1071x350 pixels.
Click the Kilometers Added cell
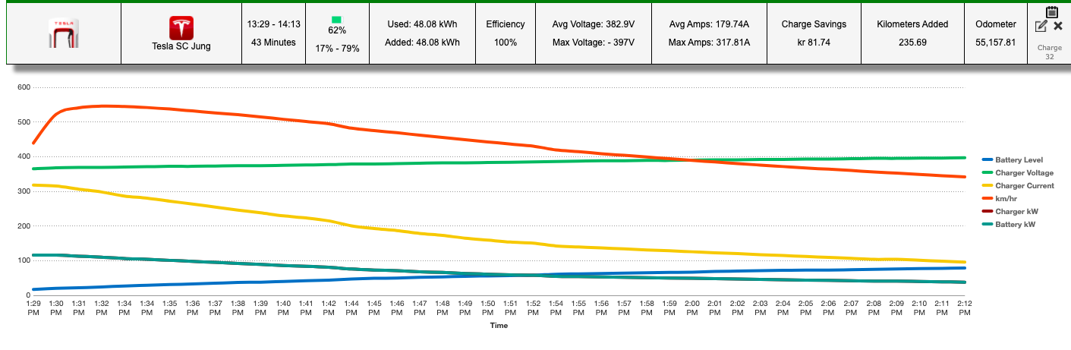pyautogui.click(x=912, y=33)
